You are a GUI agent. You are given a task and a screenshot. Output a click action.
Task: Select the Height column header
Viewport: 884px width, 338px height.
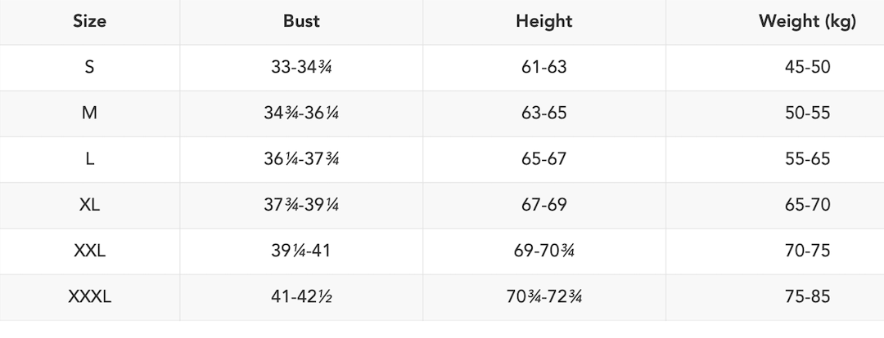(543, 22)
